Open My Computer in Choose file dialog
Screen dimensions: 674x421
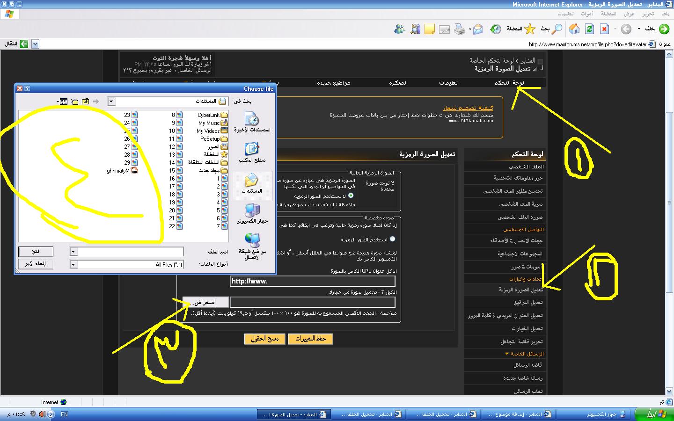click(252, 213)
